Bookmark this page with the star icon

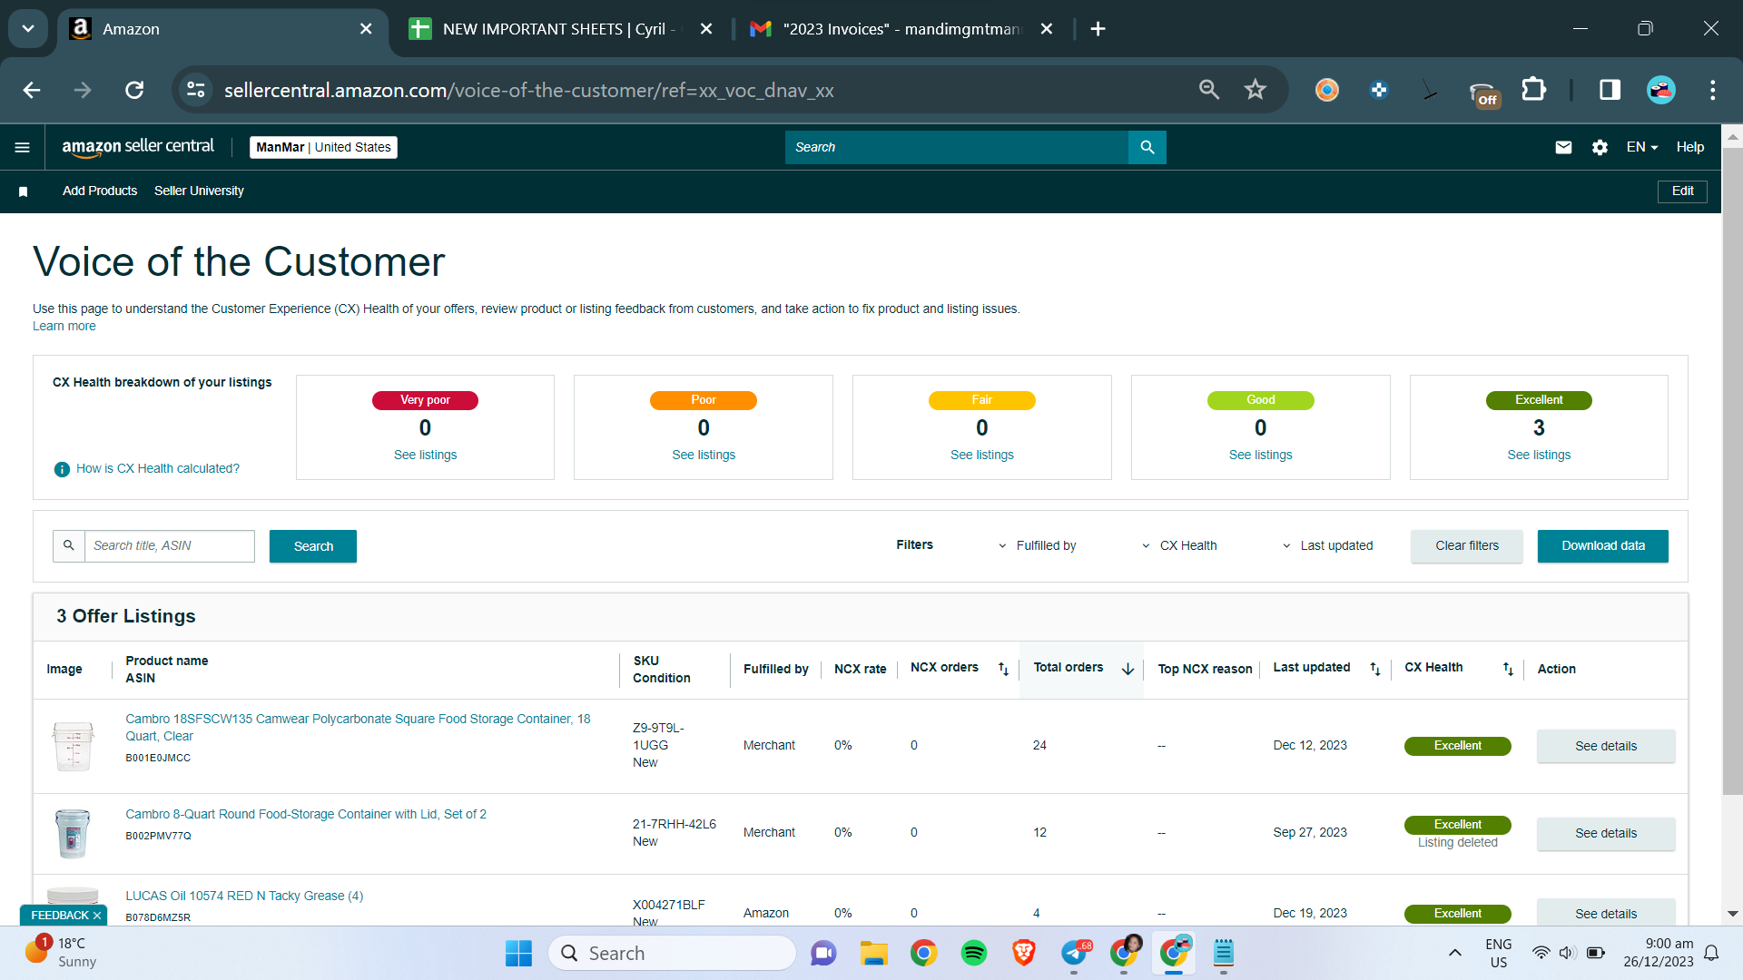click(x=1256, y=90)
